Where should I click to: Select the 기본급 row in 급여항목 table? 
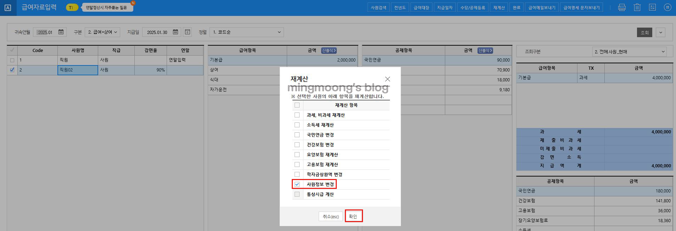pos(283,60)
